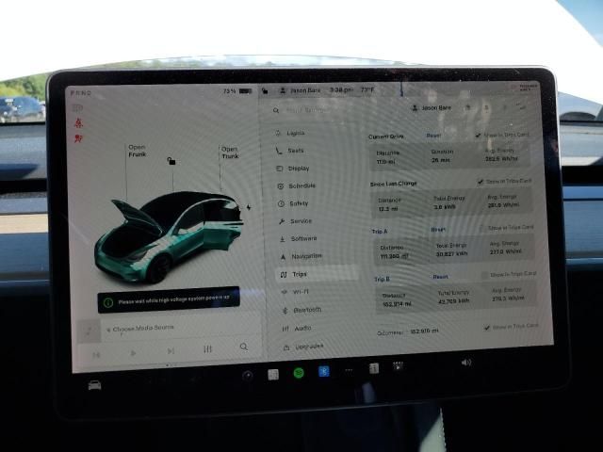Screen dimensions: 603x452
Task: Tap the charge port lightning bolt icon
Action: (249, 207)
